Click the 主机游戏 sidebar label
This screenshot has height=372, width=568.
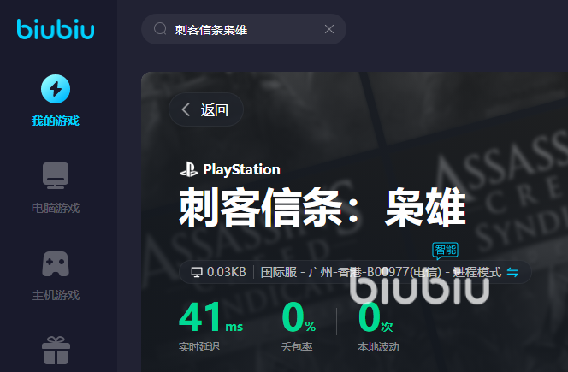point(56,295)
